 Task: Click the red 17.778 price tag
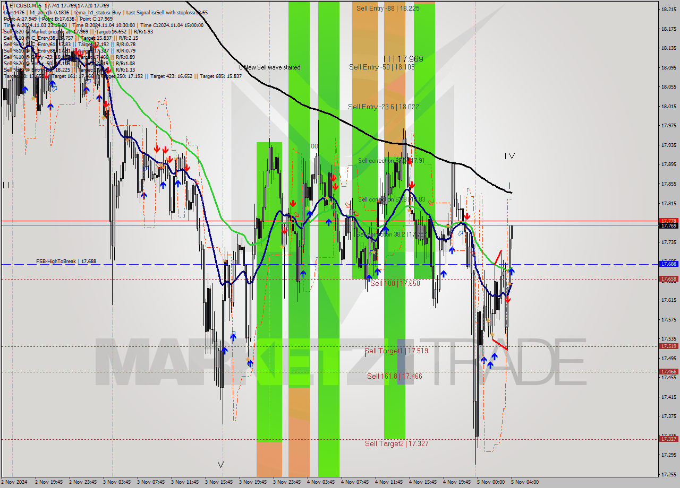(x=668, y=221)
